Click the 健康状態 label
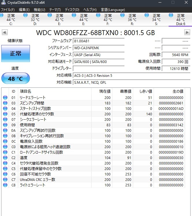This screenshot has height=216, width=192. pos(15,41)
